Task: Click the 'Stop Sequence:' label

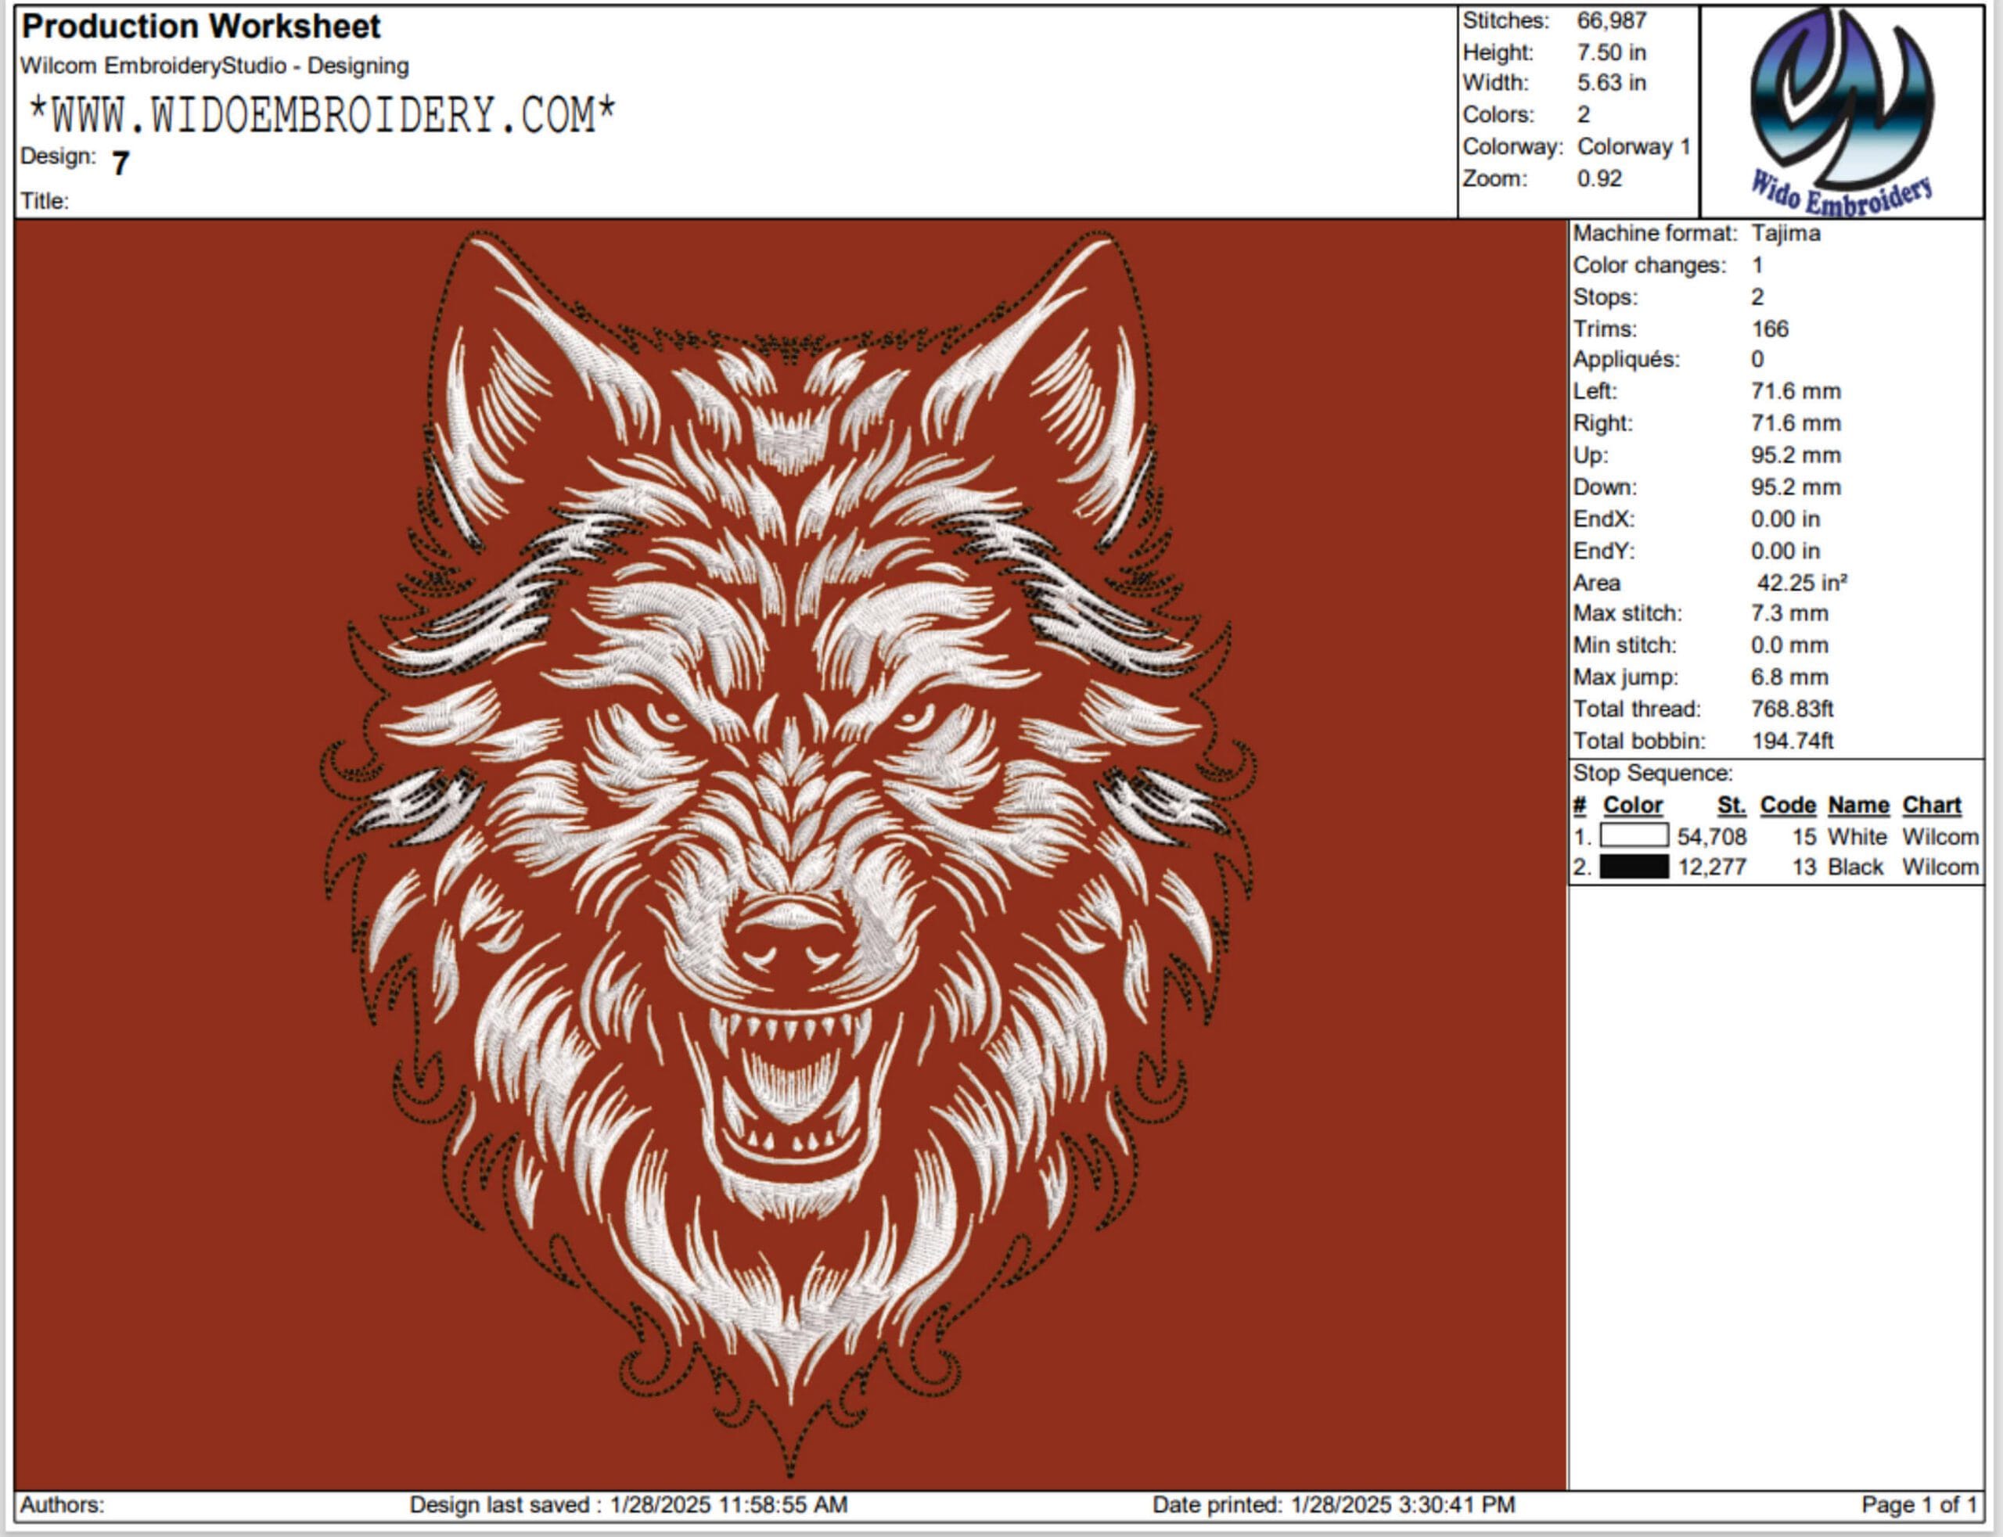Action: pyautogui.click(x=1652, y=773)
